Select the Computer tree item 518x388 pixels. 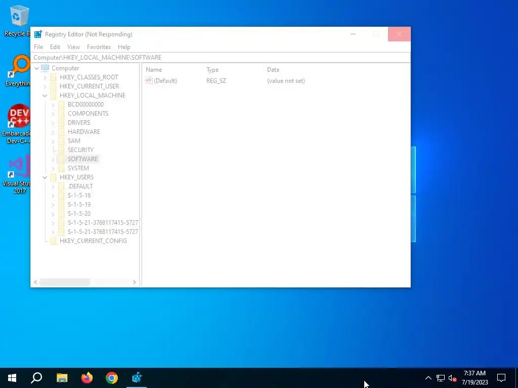pyautogui.click(x=65, y=68)
